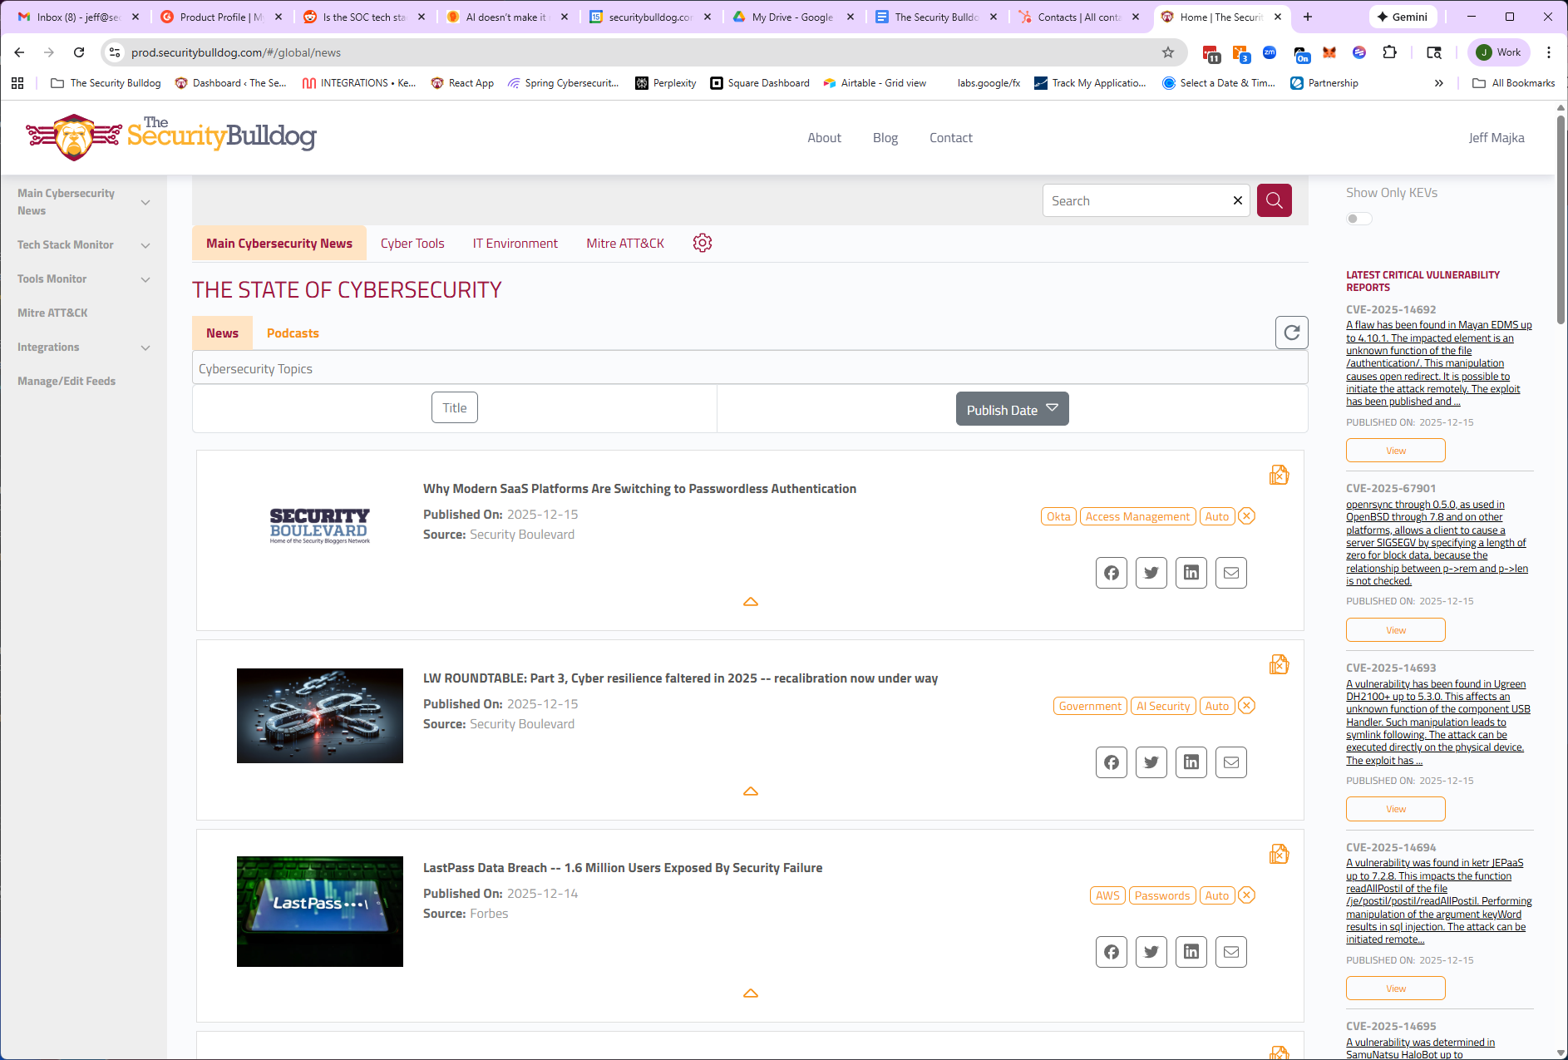Email the LastPass Data Breach article
The width and height of the screenshot is (1568, 1060).
1231,952
